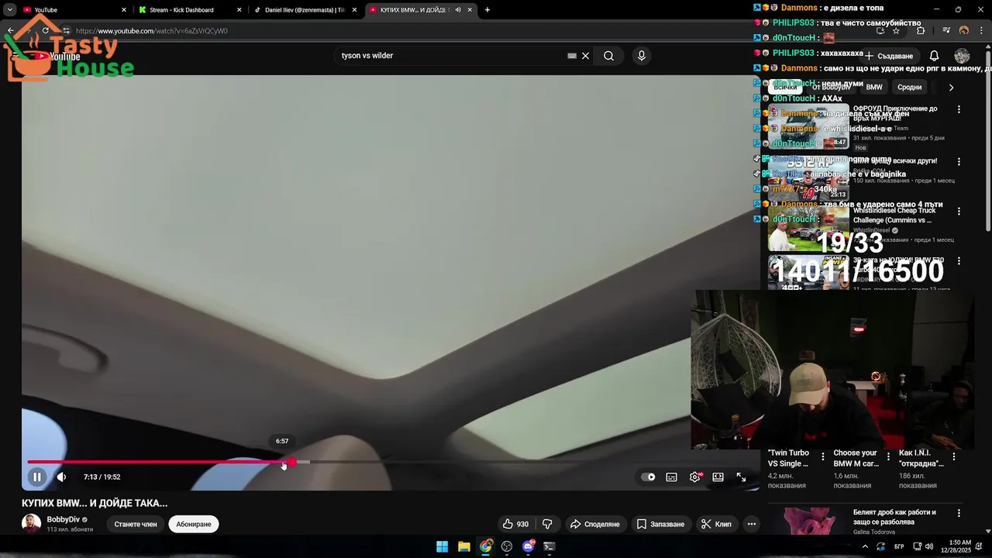The height and width of the screenshot is (558, 992).
Task: Open options for the Как I.N.I. откраднa video
Action: (x=953, y=456)
